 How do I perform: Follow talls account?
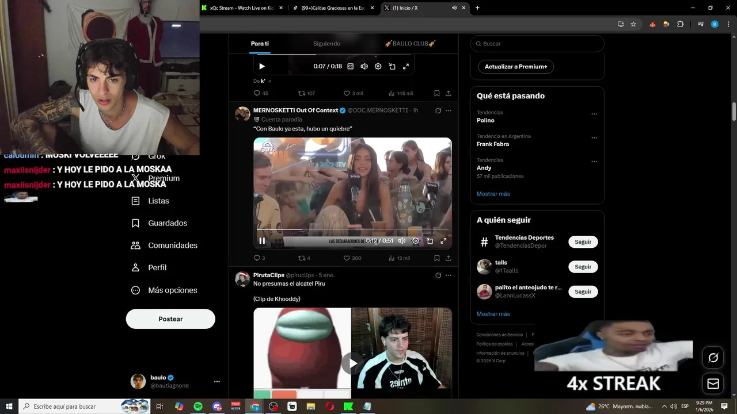pos(583,267)
